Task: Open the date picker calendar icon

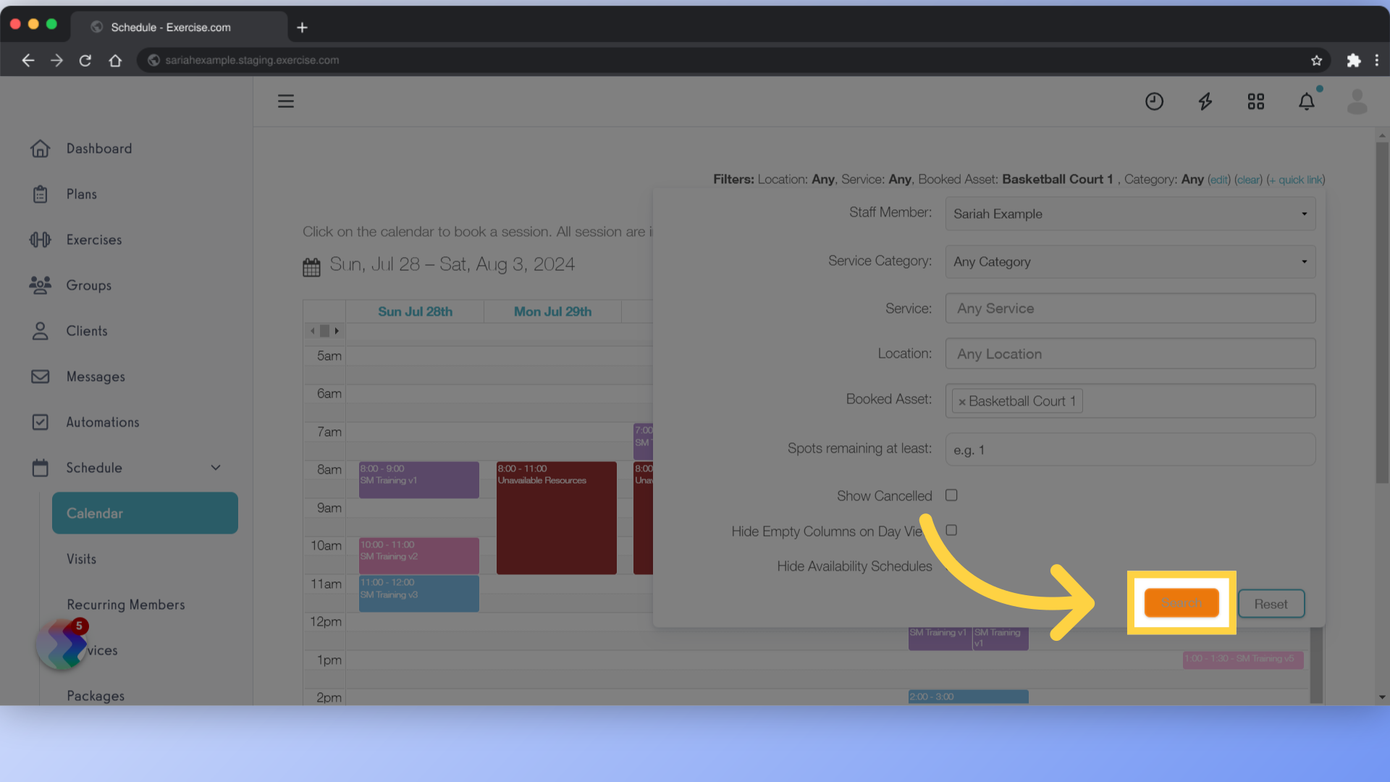Action: [311, 267]
